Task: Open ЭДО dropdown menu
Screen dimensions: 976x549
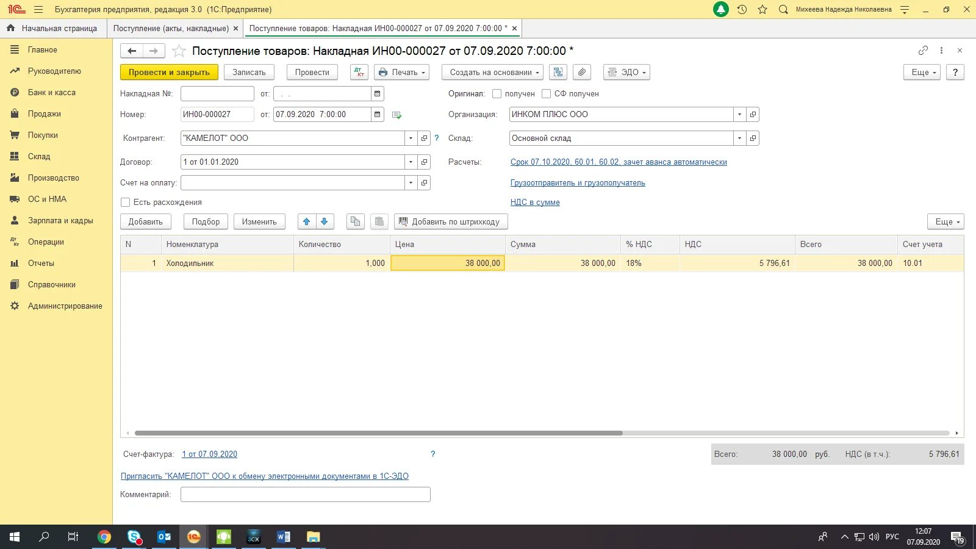Action: [x=626, y=72]
